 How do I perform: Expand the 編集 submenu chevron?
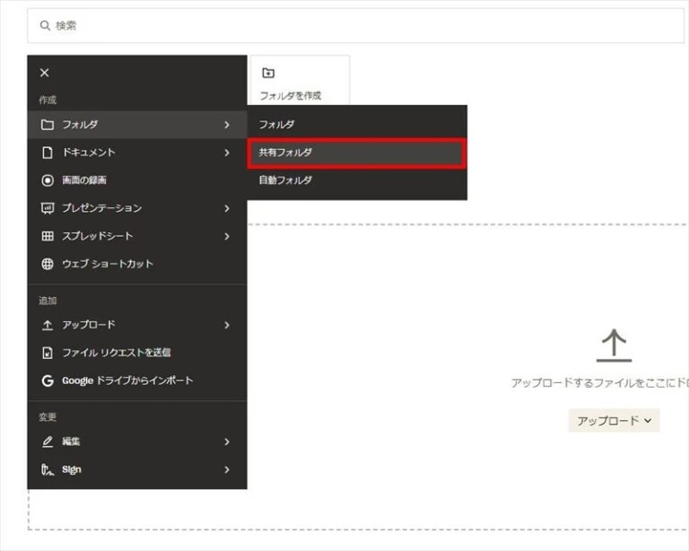[227, 442]
